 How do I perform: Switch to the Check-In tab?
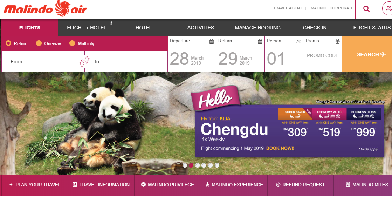[315, 27]
